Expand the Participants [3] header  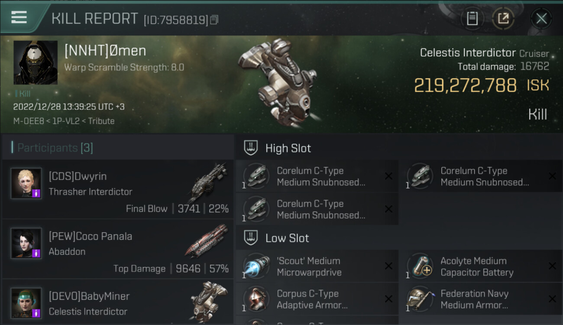coord(55,148)
